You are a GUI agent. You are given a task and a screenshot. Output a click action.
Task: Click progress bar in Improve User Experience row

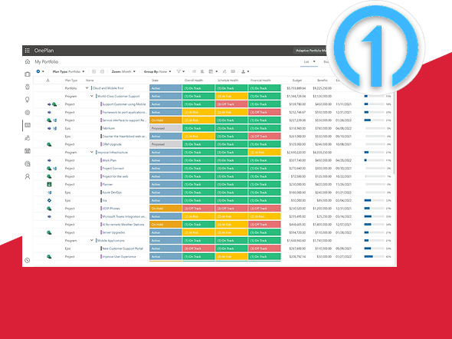(x=375, y=256)
